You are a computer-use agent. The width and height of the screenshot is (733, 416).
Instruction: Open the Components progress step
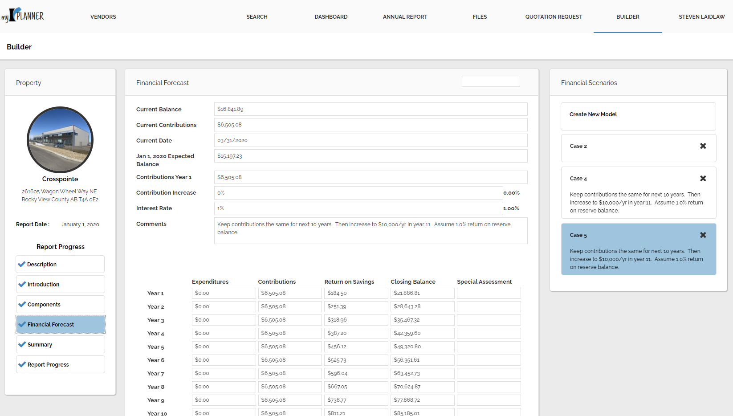coord(61,304)
